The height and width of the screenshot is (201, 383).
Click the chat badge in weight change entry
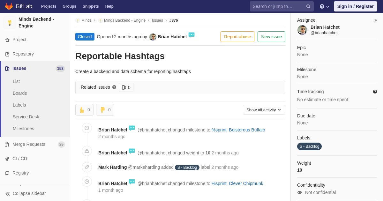132,151
